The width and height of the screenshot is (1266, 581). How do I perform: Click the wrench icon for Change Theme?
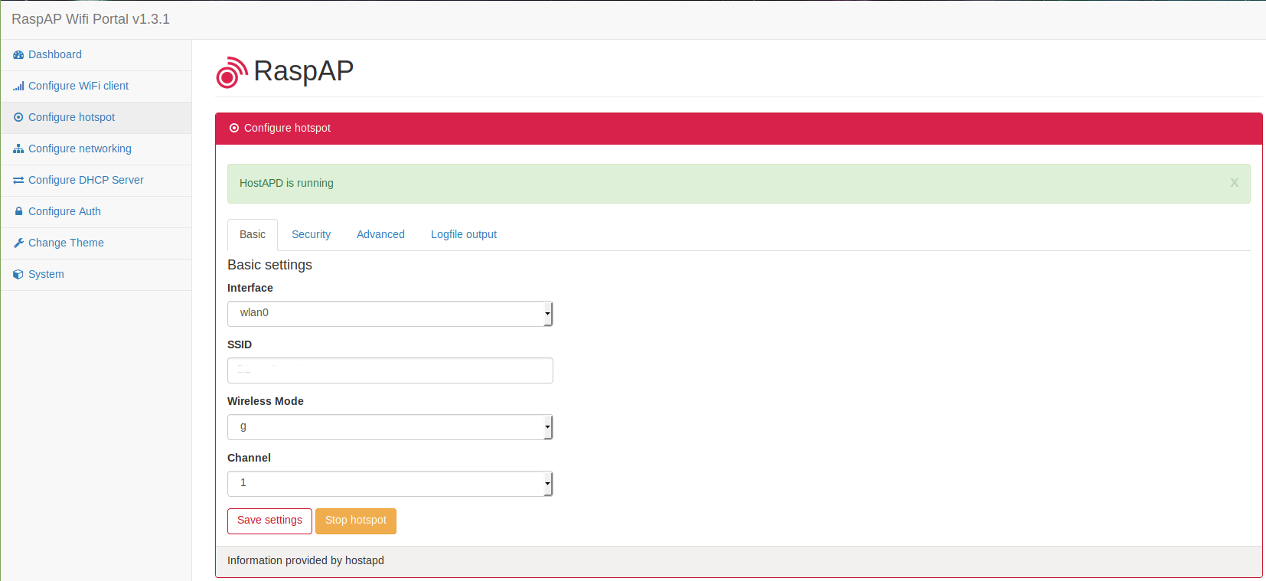click(18, 243)
